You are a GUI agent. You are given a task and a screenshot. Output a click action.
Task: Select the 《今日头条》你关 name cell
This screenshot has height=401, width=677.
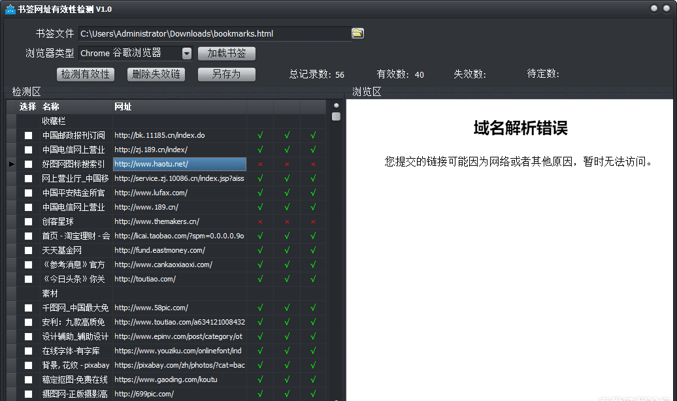76,279
